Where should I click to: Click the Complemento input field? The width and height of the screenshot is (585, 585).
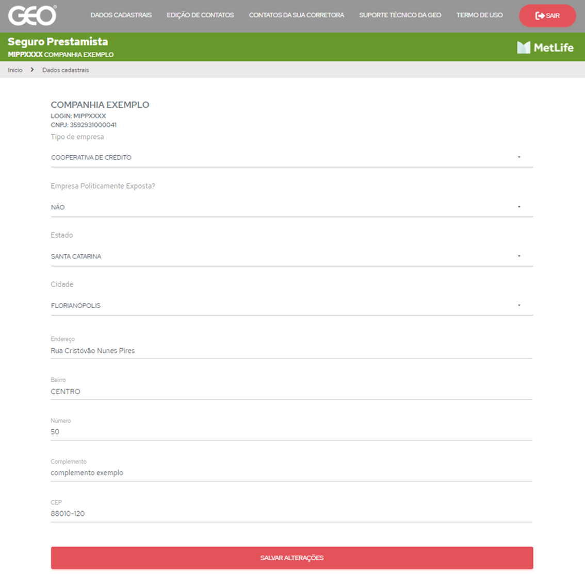pos(292,473)
